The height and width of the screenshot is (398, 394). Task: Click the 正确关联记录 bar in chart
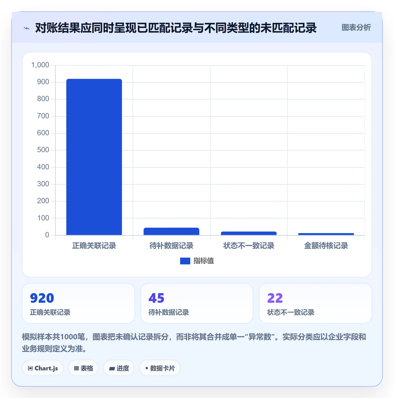[x=94, y=157]
